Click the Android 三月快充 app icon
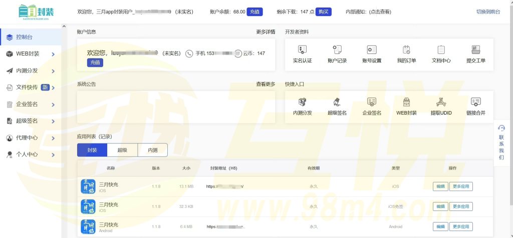Image resolution: width=513 pixels, height=238 pixels. point(88,226)
